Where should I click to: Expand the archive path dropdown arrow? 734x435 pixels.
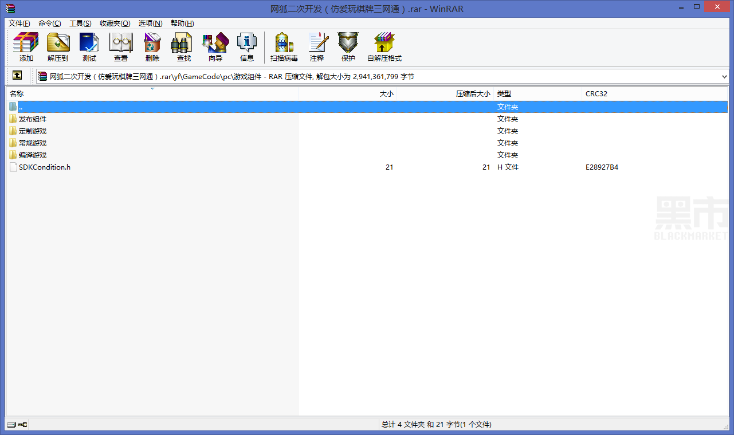[725, 76]
